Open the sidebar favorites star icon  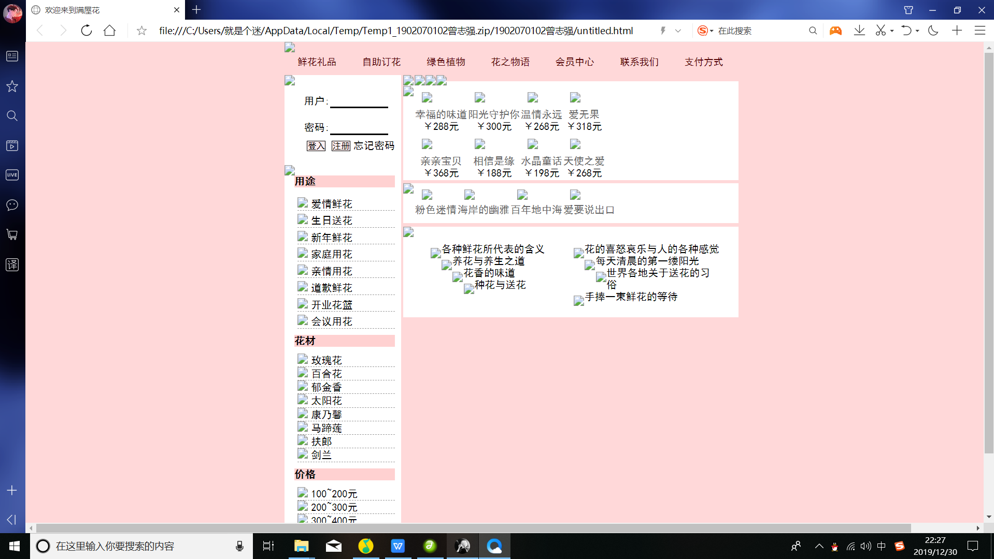[12, 86]
